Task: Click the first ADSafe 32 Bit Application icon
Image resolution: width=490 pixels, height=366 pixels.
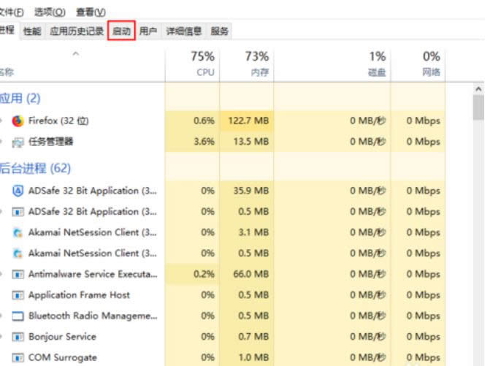Action: click(x=18, y=191)
